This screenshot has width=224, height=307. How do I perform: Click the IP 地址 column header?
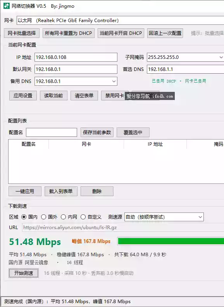(155, 144)
